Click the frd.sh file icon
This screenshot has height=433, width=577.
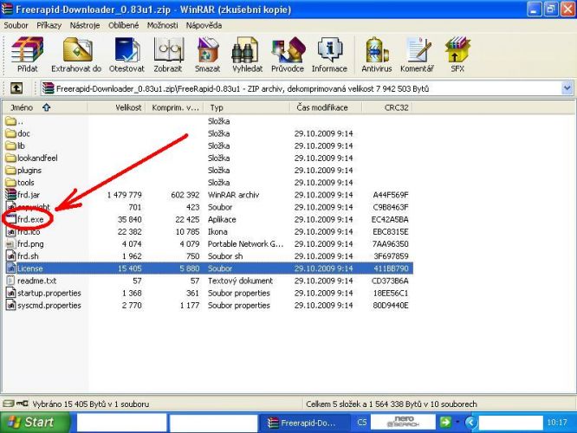[x=11, y=256]
